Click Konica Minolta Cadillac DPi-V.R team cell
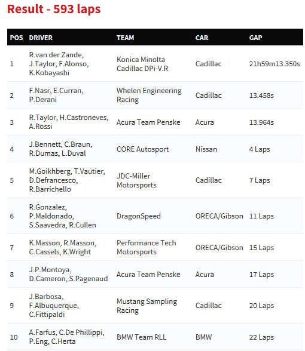Screen dimensions: 305x351 pyautogui.click(x=142, y=64)
